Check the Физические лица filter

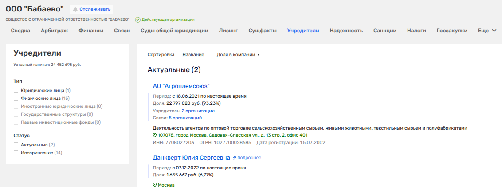coord(16,98)
